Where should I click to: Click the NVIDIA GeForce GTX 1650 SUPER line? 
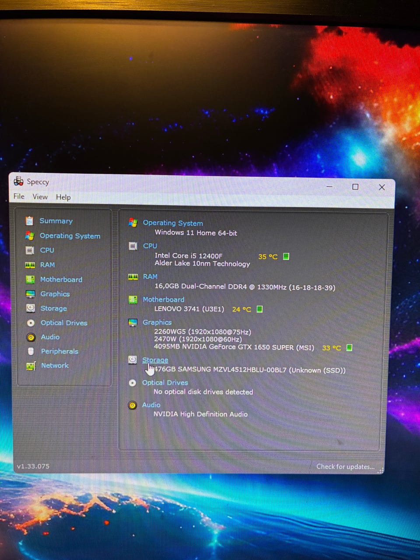pos(234,347)
